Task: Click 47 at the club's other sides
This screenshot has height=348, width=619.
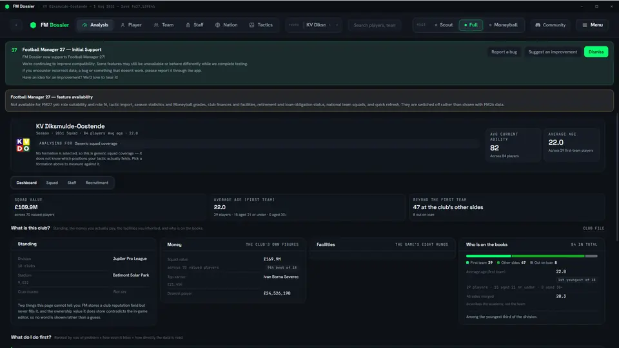Action: point(447,207)
